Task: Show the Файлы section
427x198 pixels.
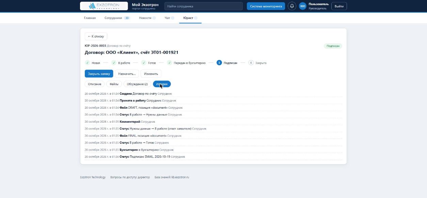Action: pyautogui.click(x=114, y=84)
